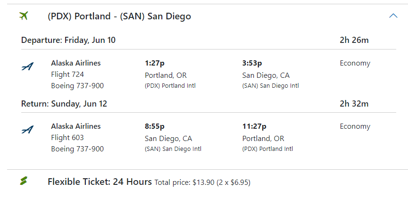
Task: Select the PDX Portland - SAN San Diego heading
Action: 119,17
